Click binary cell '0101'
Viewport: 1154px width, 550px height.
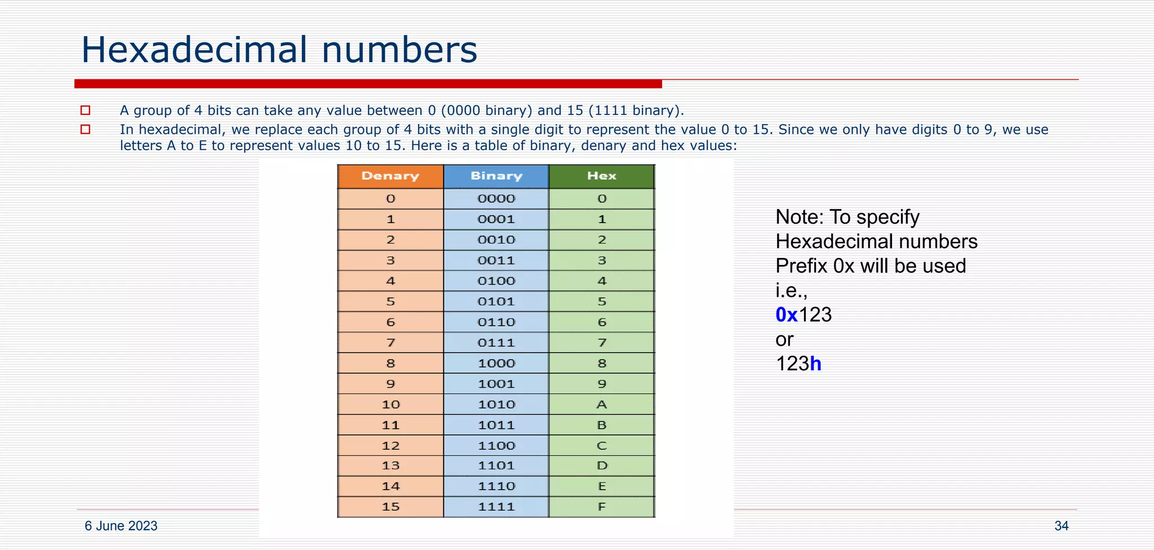496,301
